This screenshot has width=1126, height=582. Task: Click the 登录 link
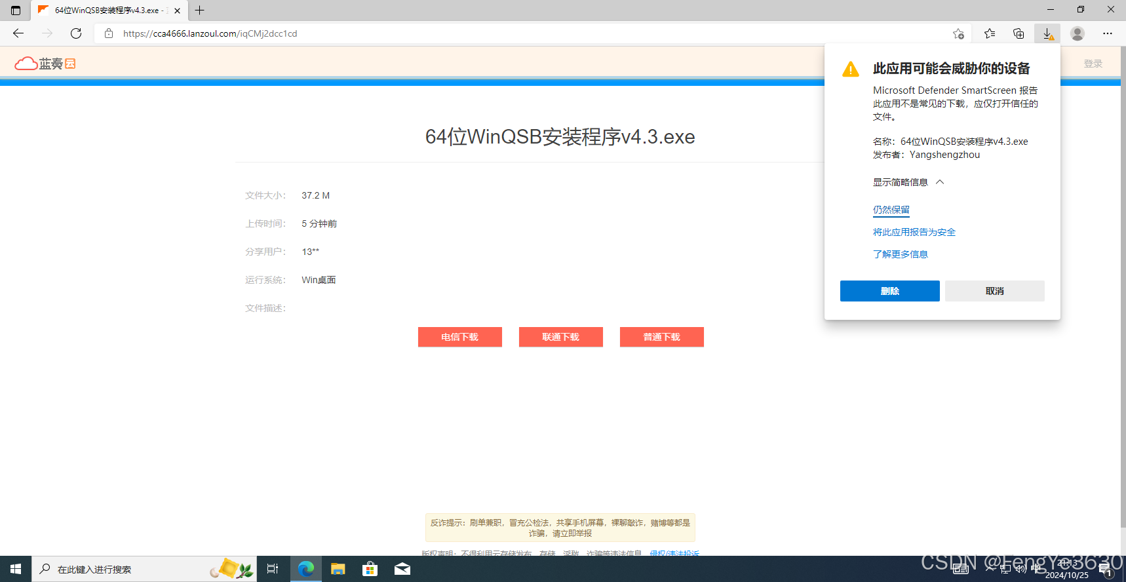point(1093,64)
